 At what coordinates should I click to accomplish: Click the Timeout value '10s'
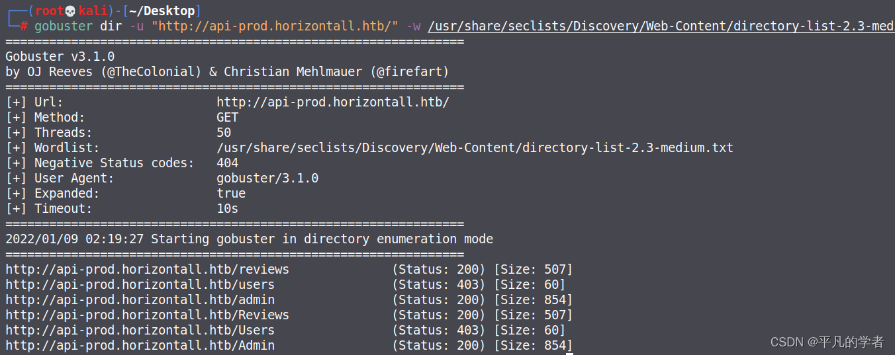click(x=228, y=209)
